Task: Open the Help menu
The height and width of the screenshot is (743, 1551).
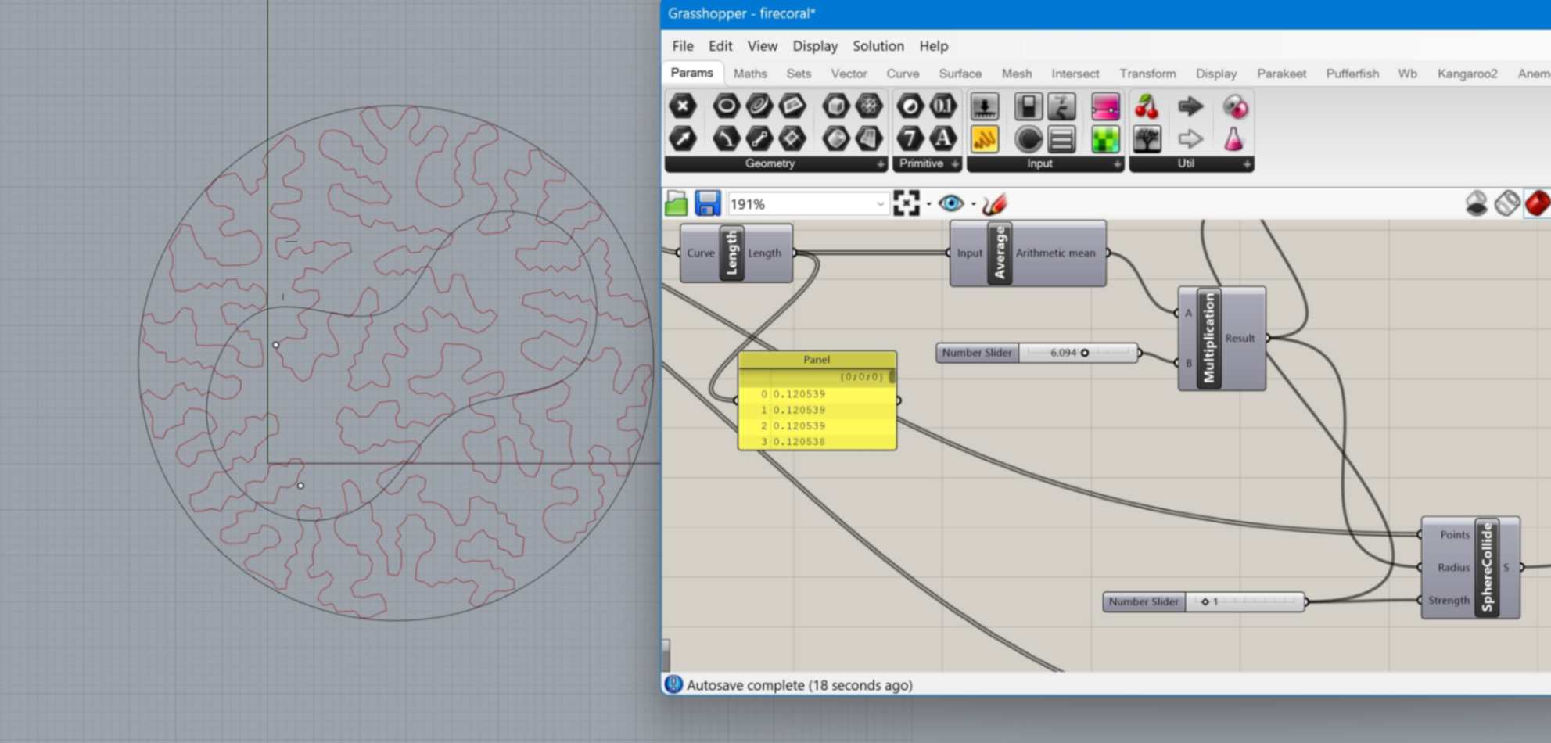Action: 933,46
